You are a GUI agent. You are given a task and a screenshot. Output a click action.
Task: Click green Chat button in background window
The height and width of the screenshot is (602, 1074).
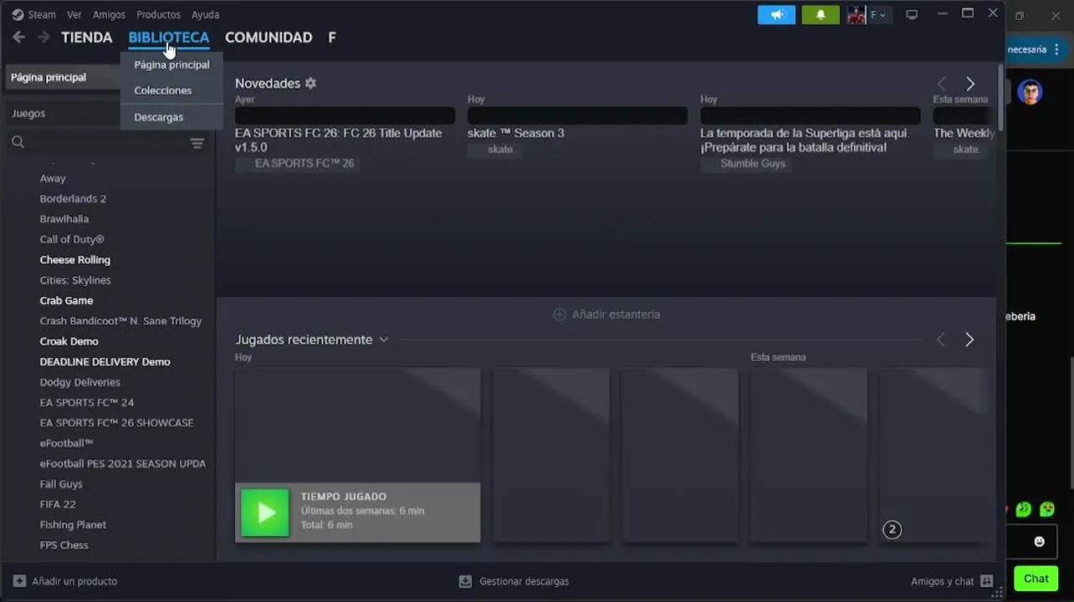pos(1036,578)
